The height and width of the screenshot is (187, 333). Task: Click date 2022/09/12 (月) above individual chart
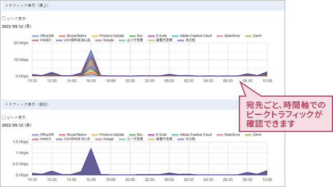click(x=17, y=125)
